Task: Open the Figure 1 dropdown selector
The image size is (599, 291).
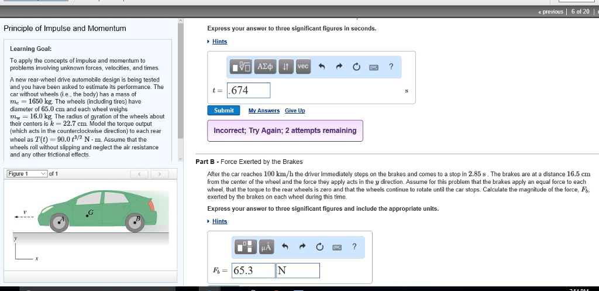Action: click(x=27, y=174)
